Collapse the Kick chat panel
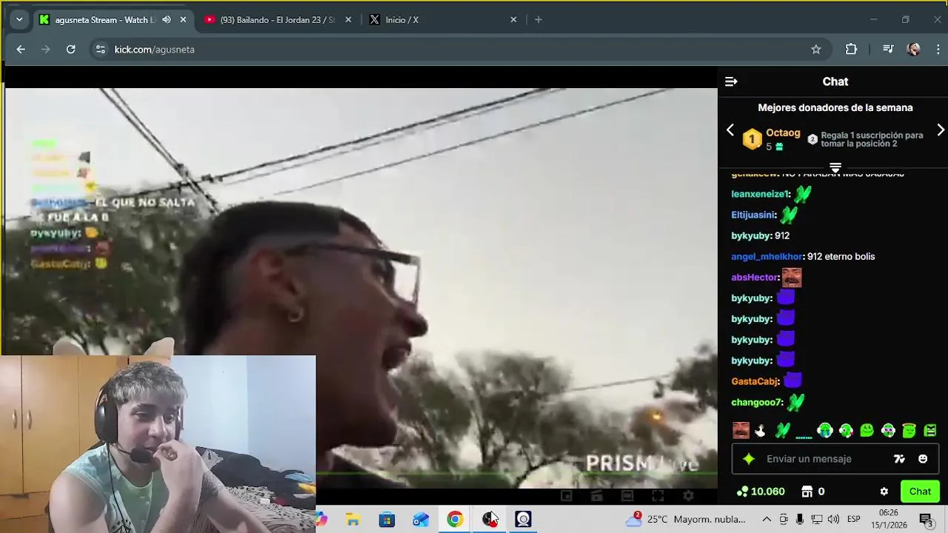The width and height of the screenshot is (948, 533). click(x=731, y=81)
